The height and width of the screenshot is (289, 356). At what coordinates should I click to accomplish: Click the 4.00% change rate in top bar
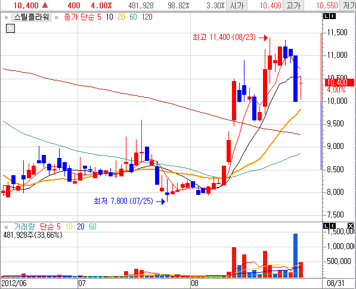[x=101, y=5]
